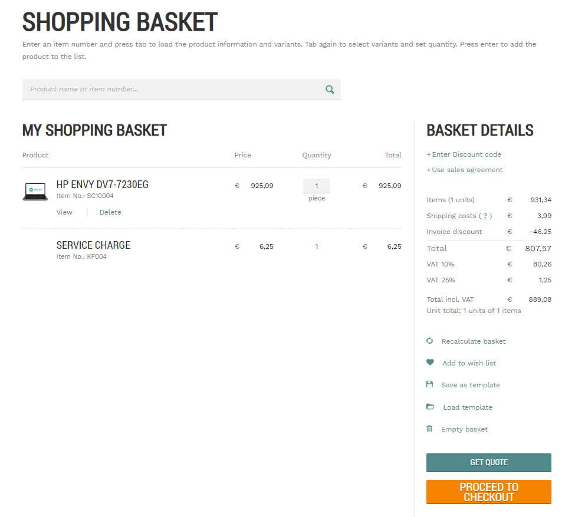
Task: Open the HP ENVY DV7-7230EG product title
Action: (102, 185)
